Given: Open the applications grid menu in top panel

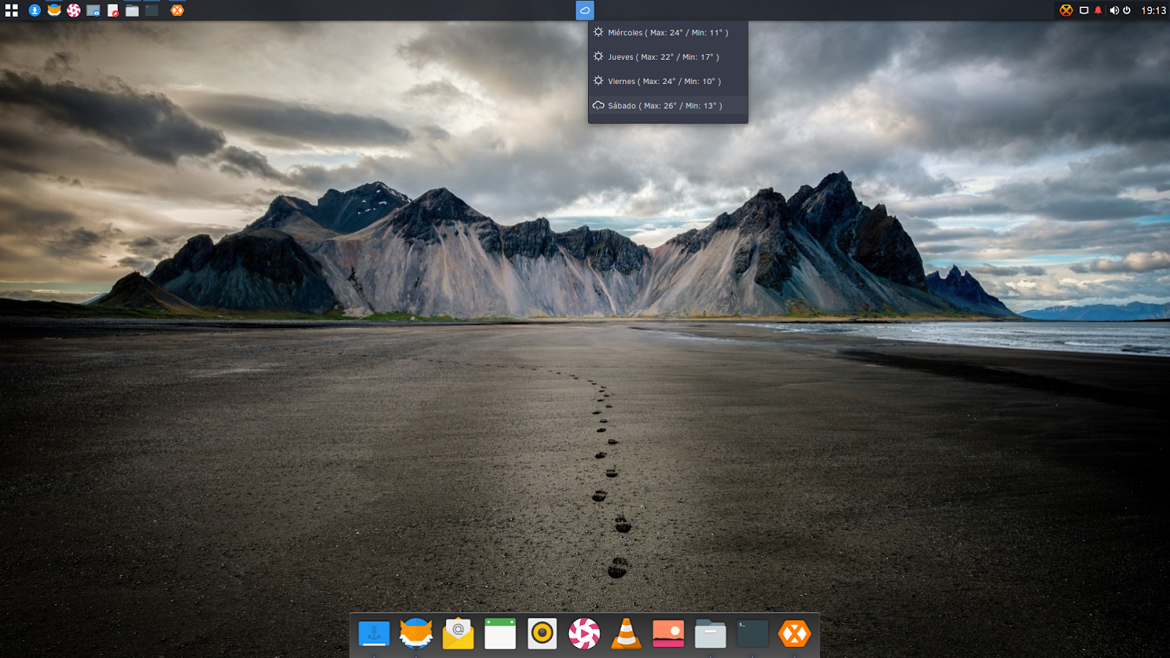Looking at the screenshot, I should point(11,10).
